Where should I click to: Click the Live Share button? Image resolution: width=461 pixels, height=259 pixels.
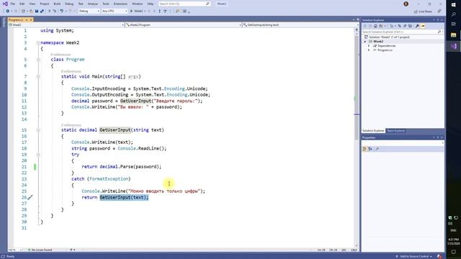click(423, 12)
